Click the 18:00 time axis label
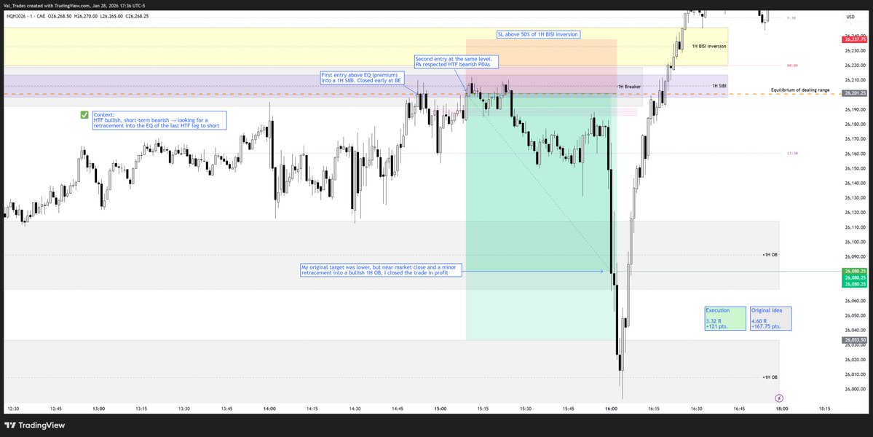 click(x=782, y=409)
